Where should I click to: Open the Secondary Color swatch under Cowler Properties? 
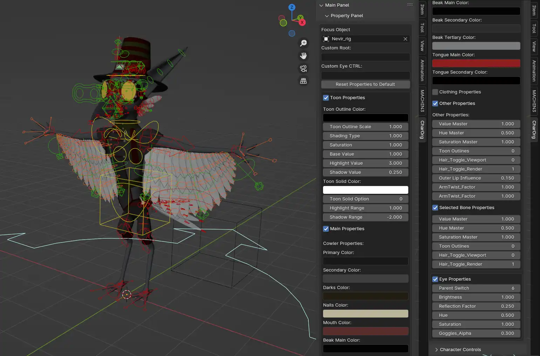pyautogui.click(x=365, y=279)
